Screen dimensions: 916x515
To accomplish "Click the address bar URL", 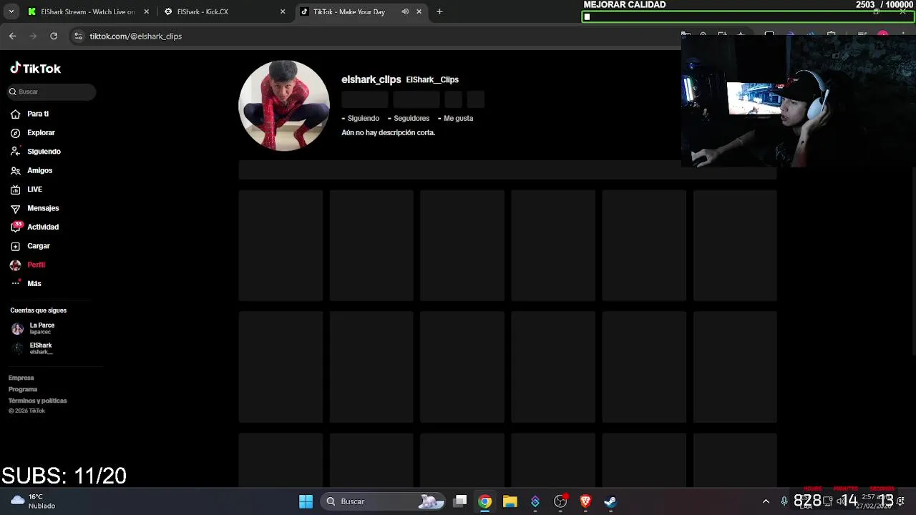I will click(136, 36).
